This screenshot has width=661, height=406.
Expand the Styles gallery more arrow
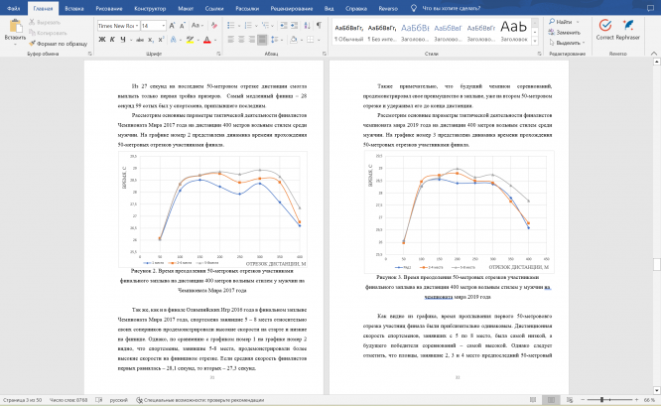pos(535,42)
